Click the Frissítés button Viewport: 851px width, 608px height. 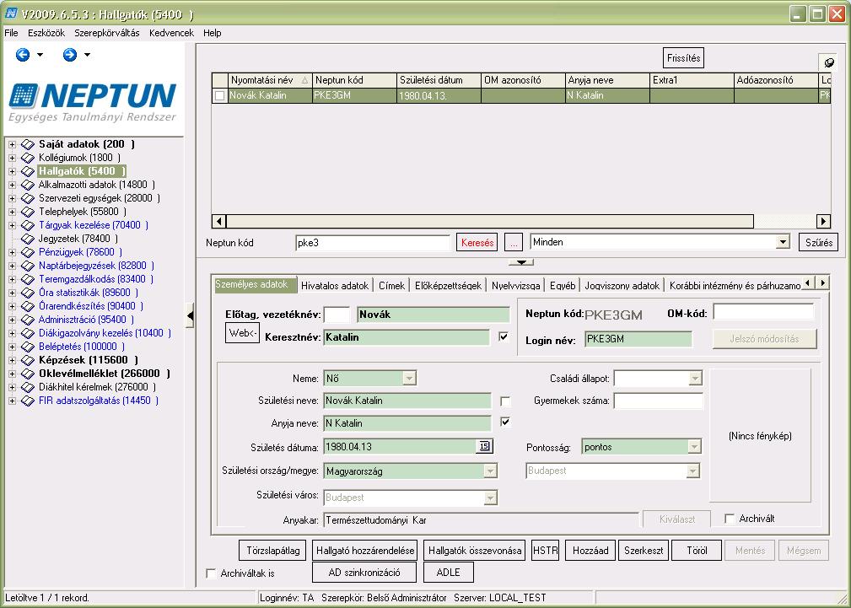point(683,58)
